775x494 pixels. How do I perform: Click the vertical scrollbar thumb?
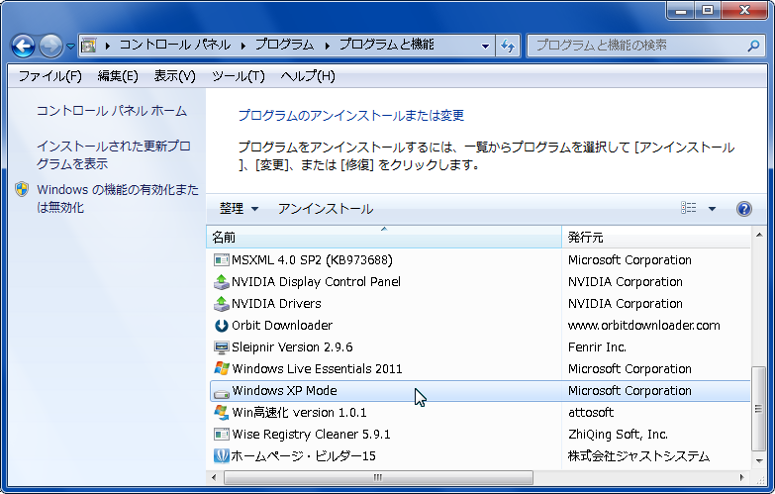pyautogui.click(x=759, y=409)
